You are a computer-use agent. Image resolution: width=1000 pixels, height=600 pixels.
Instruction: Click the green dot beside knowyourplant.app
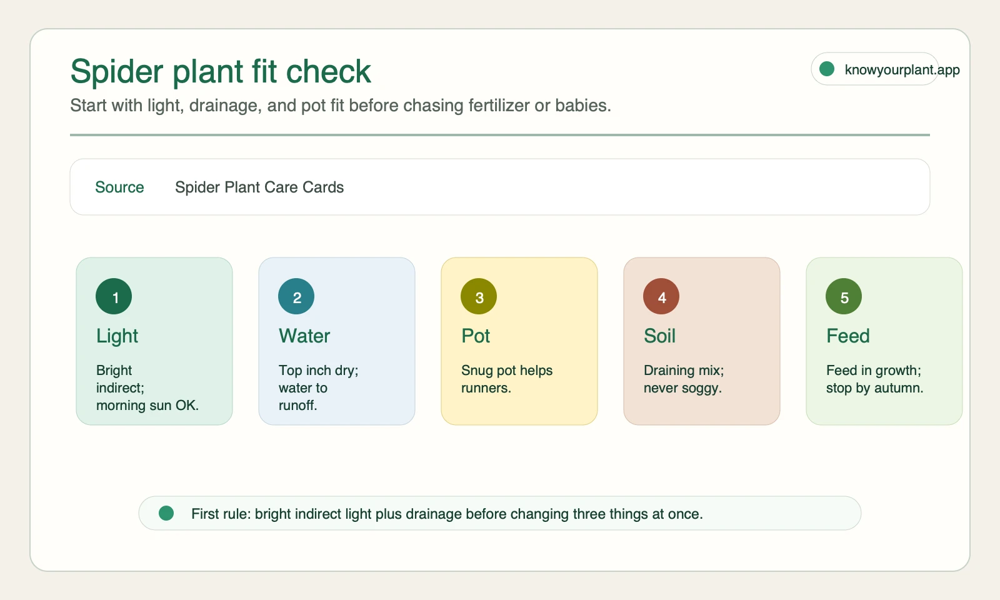click(x=827, y=69)
